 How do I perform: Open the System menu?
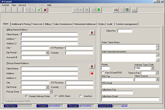click(5, 5)
